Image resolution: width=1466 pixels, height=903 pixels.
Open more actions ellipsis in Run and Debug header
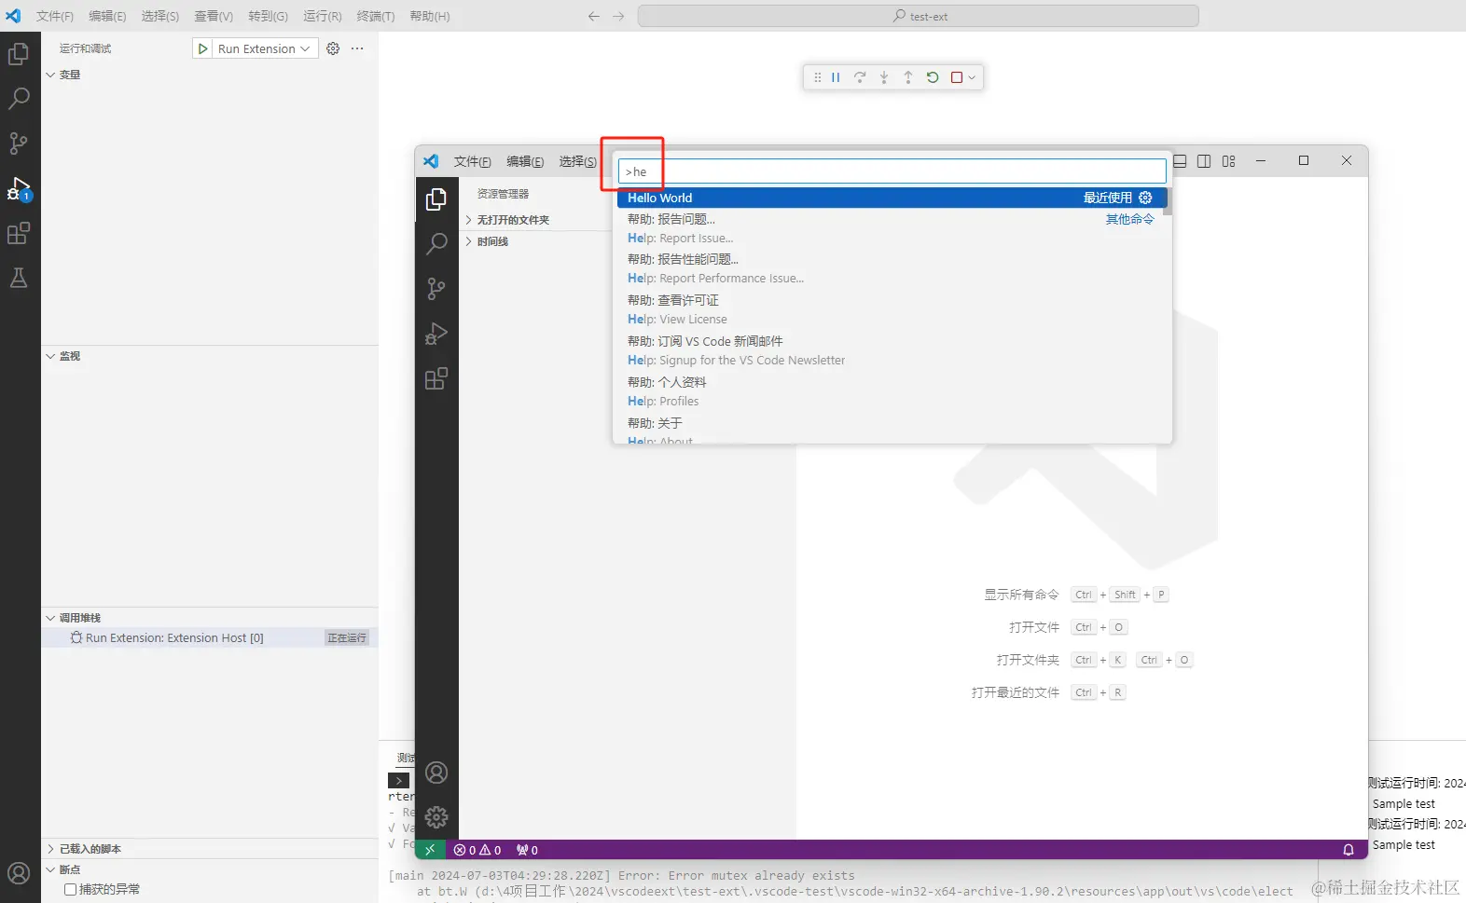[357, 48]
